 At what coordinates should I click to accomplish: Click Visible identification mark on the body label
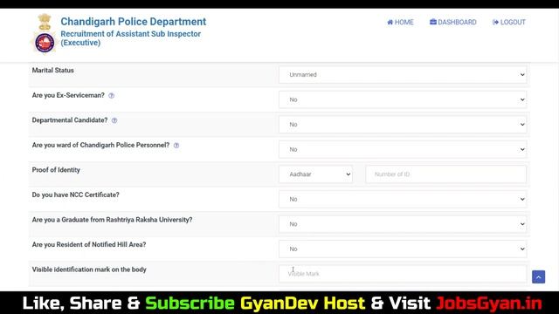pos(89,270)
